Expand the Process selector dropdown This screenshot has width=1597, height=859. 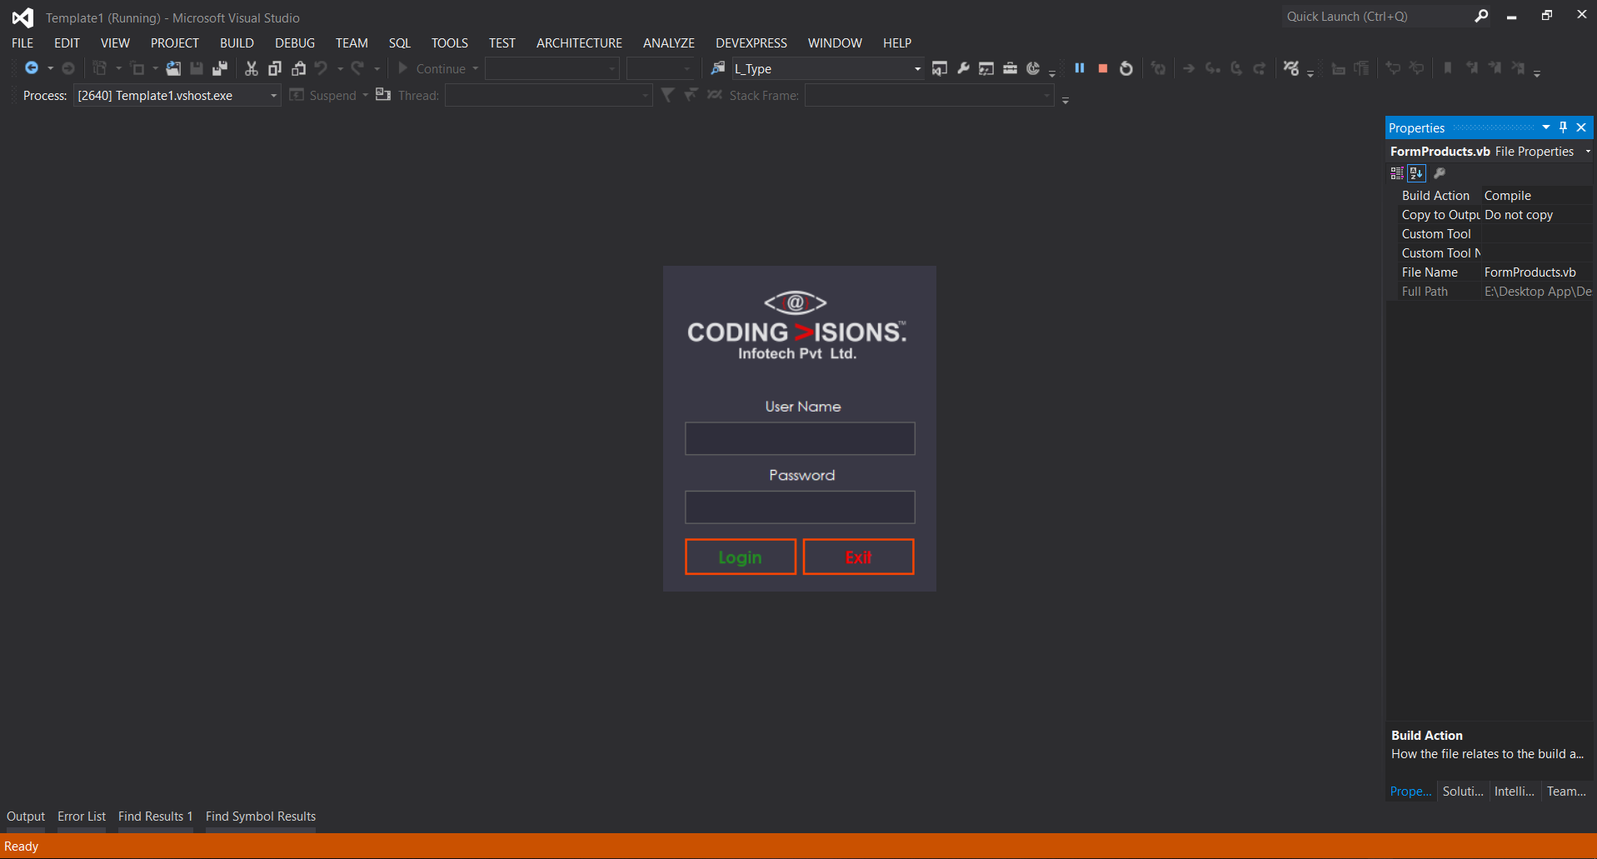(x=273, y=96)
